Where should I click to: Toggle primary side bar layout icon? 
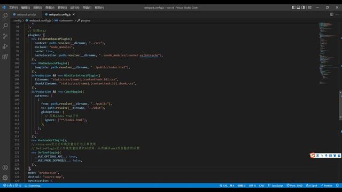293,7
